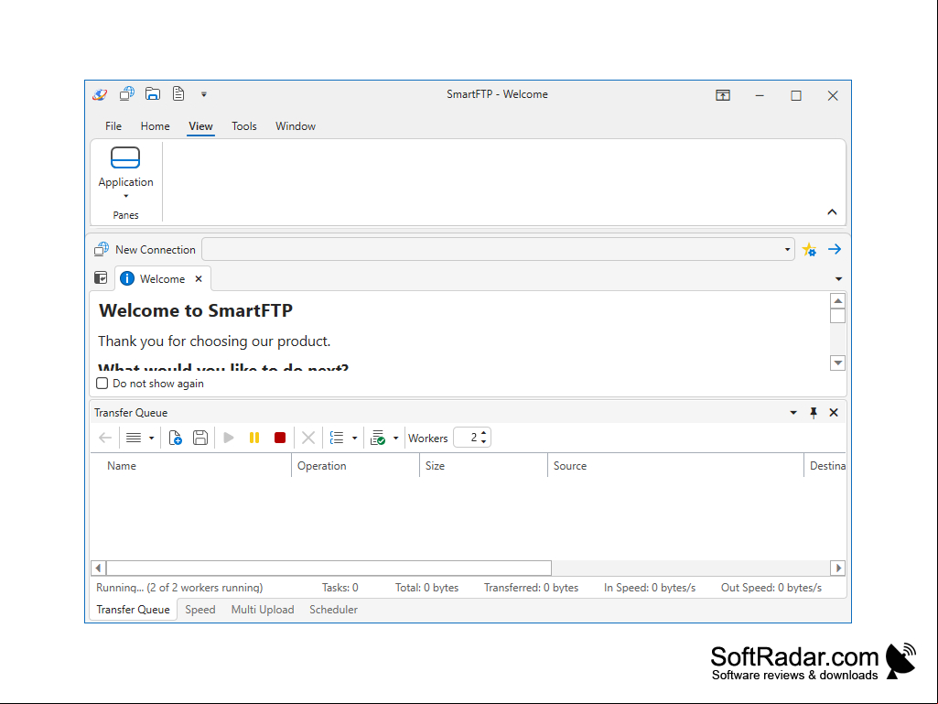Sort by the Name column header
Viewport: 938px width, 704px height.
191,466
